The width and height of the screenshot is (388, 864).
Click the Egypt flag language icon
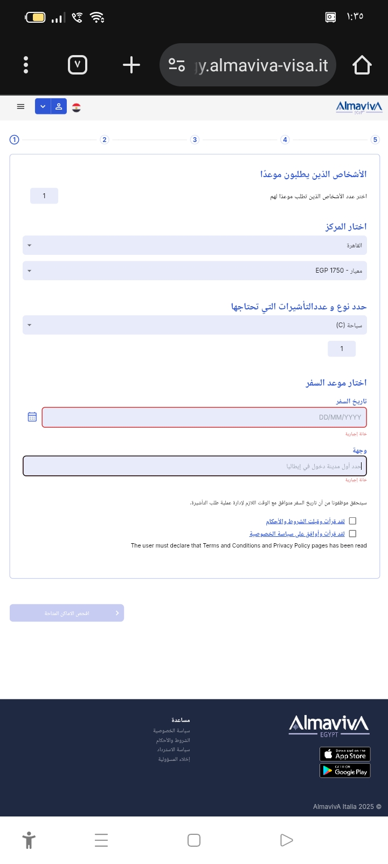(x=77, y=107)
